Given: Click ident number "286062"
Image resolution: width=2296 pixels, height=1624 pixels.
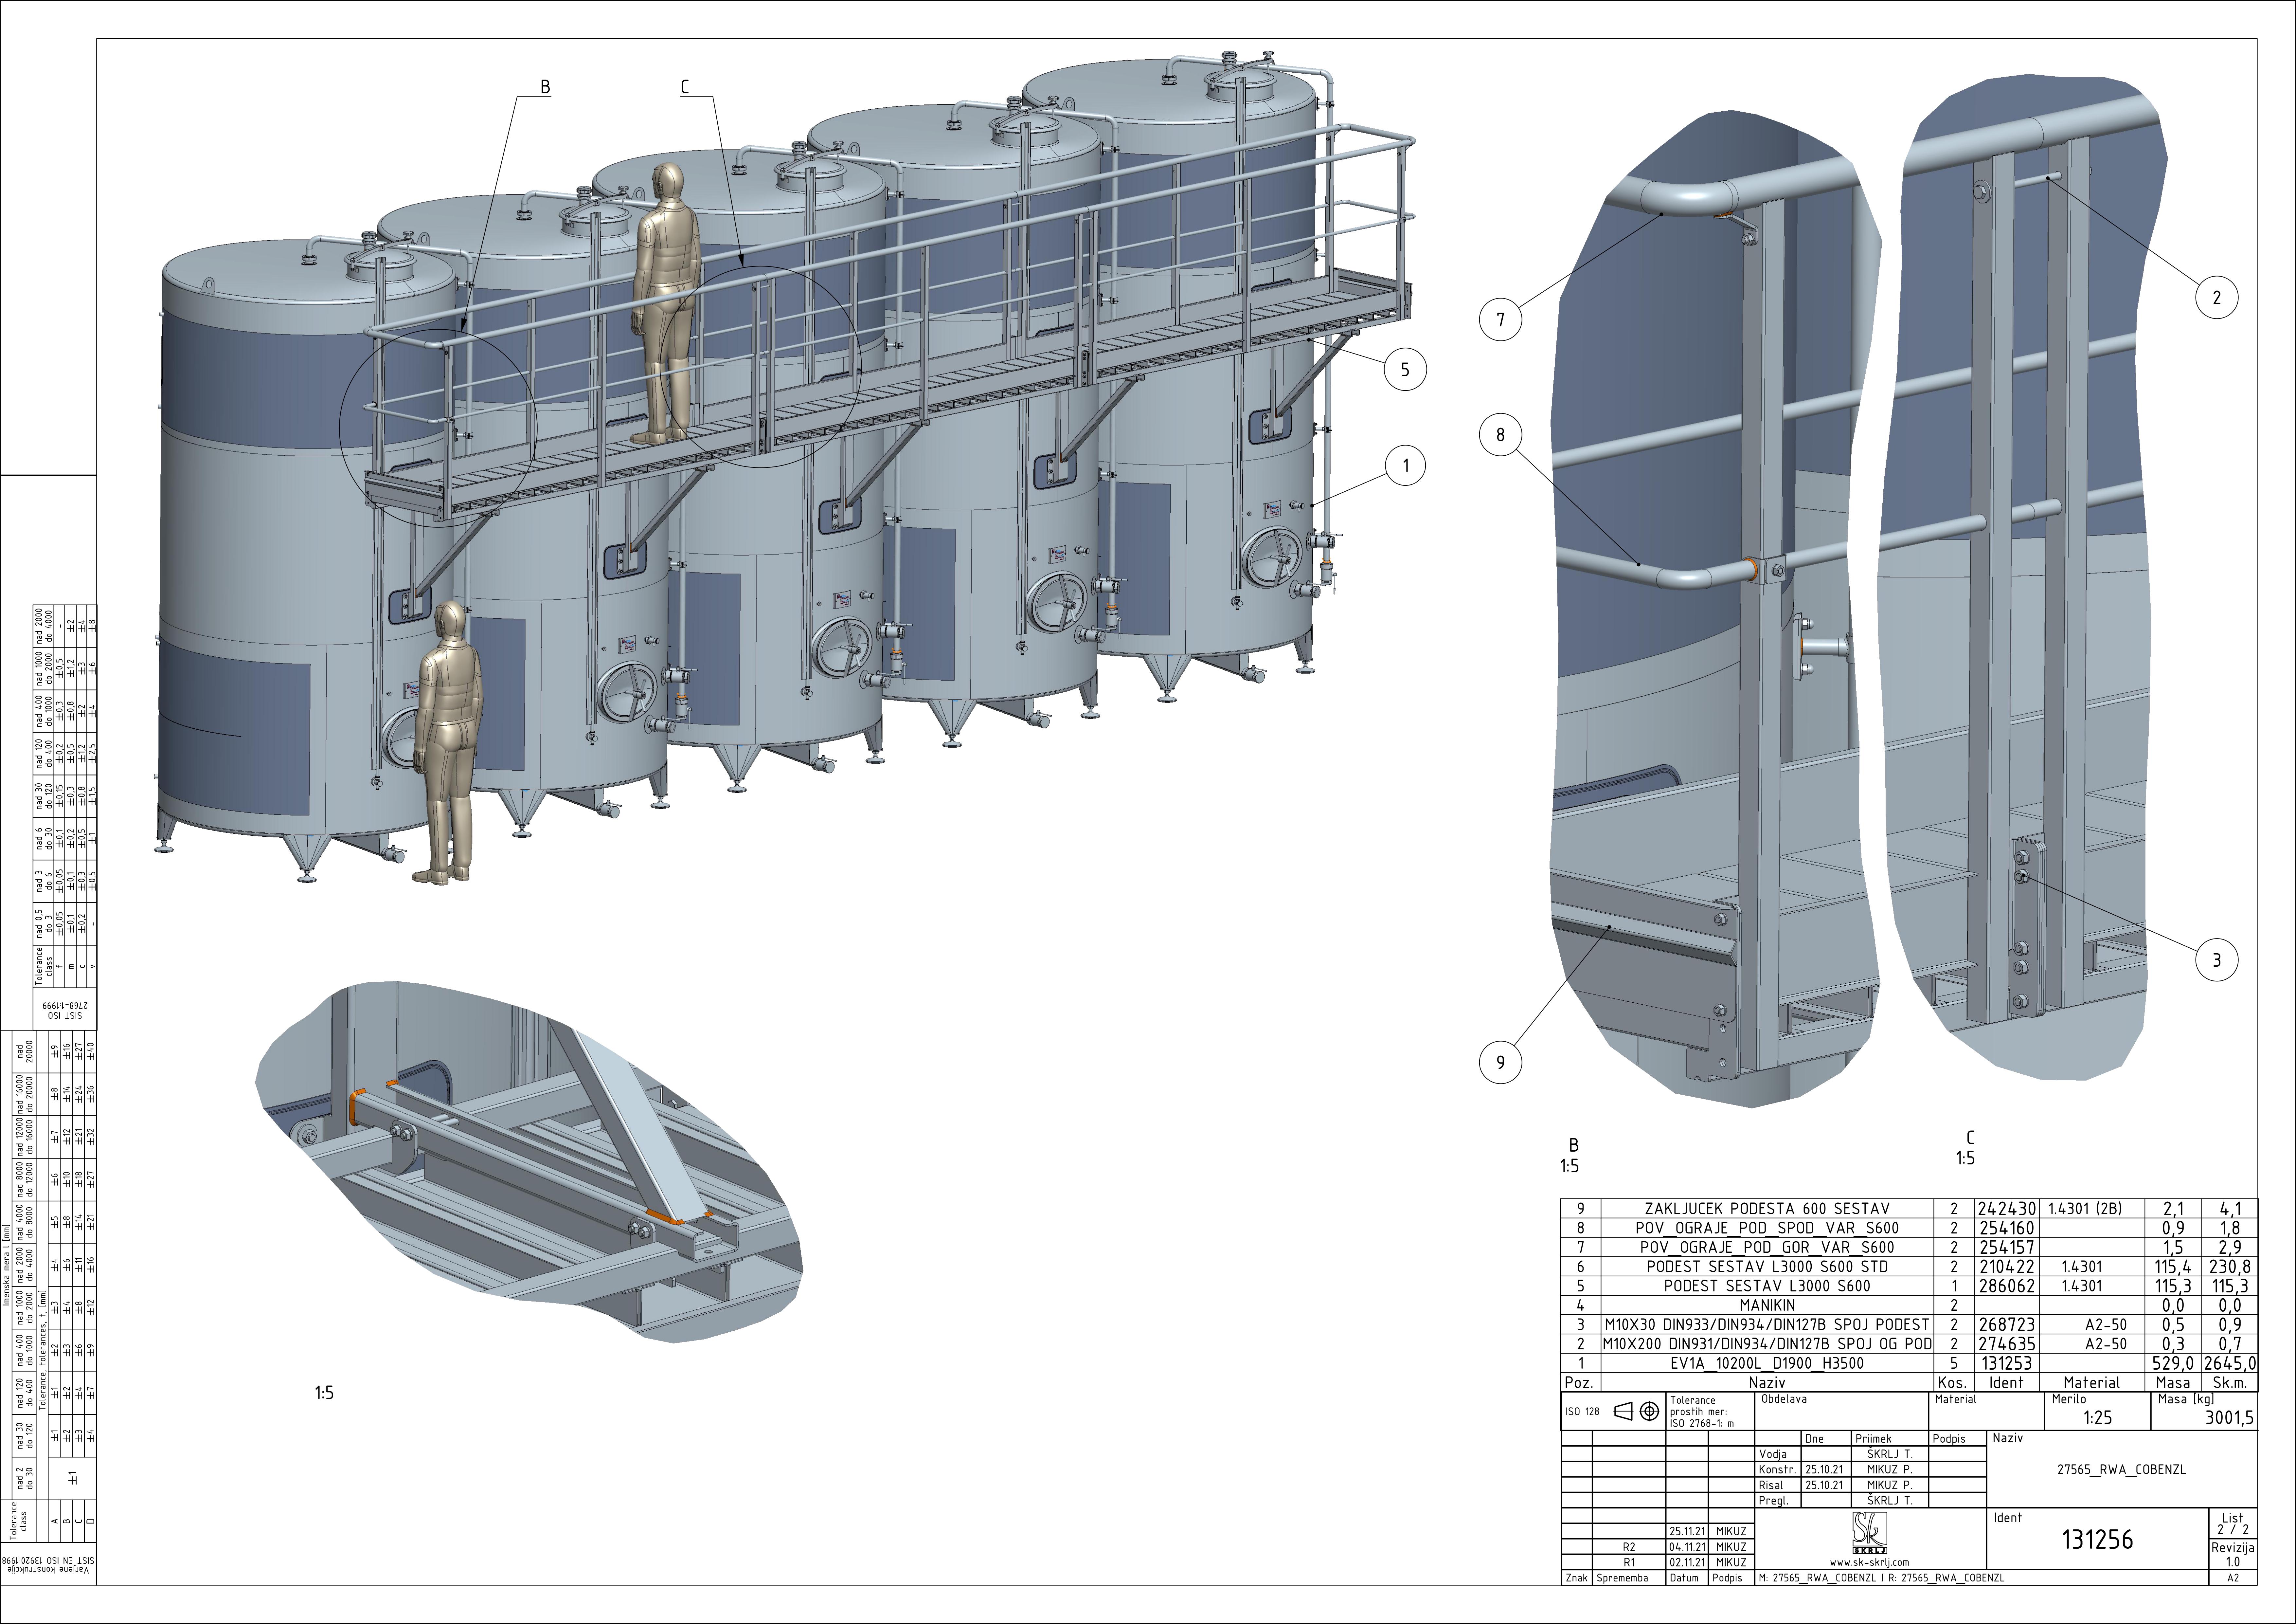Looking at the screenshot, I should [2007, 1286].
